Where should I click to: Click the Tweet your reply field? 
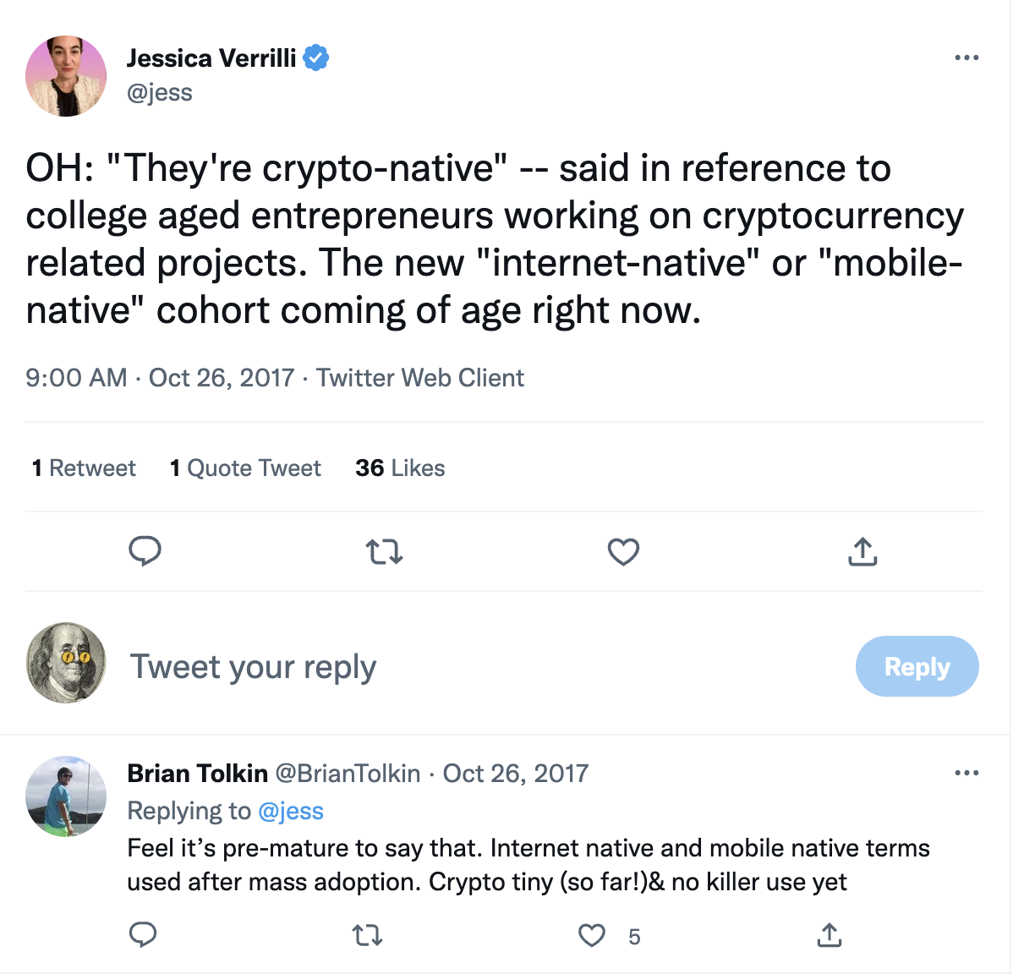pyautogui.click(x=253, y=666)
